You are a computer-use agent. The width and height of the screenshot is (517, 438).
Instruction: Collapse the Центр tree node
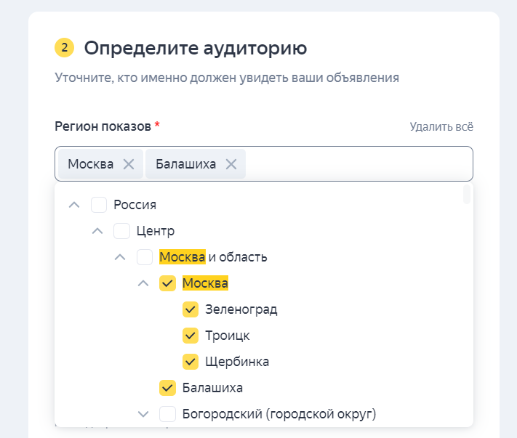tap(97, 231)
